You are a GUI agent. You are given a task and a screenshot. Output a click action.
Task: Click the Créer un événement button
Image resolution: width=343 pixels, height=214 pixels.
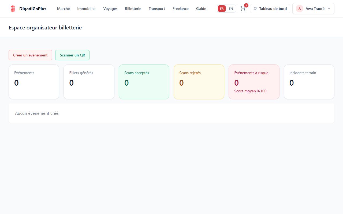(x=30, y=55)
